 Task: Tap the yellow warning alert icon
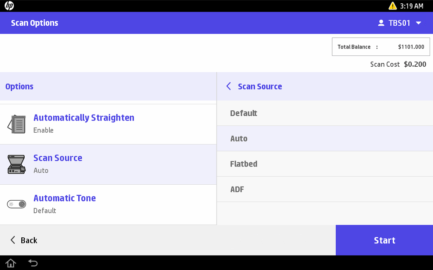392,6
